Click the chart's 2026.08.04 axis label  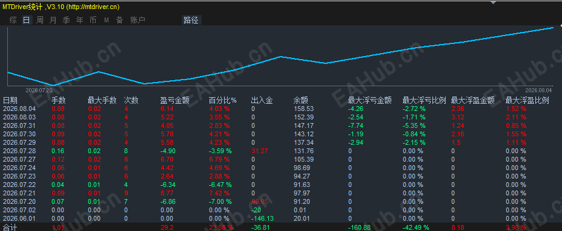point(539,90)
